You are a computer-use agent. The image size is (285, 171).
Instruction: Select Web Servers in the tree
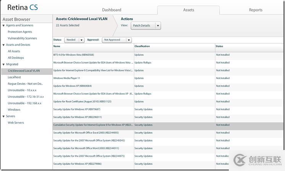click(x=16, y=123)
